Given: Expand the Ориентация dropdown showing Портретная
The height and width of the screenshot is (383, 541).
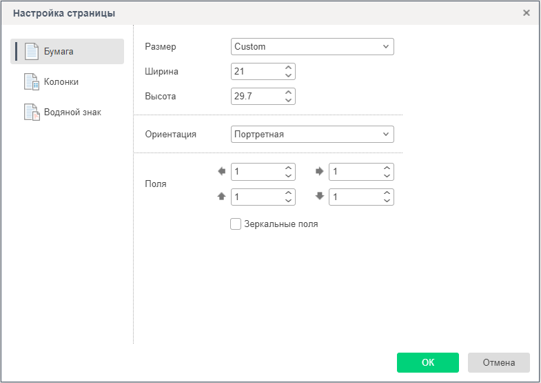Looking at the screenshot, I should tap(312, 134).
